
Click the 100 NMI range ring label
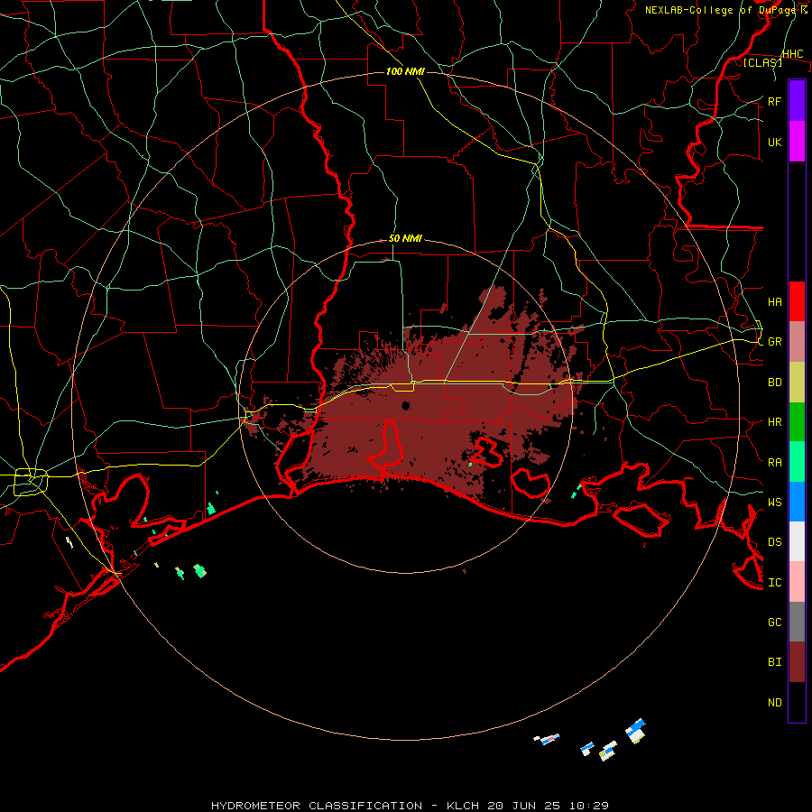405,71
